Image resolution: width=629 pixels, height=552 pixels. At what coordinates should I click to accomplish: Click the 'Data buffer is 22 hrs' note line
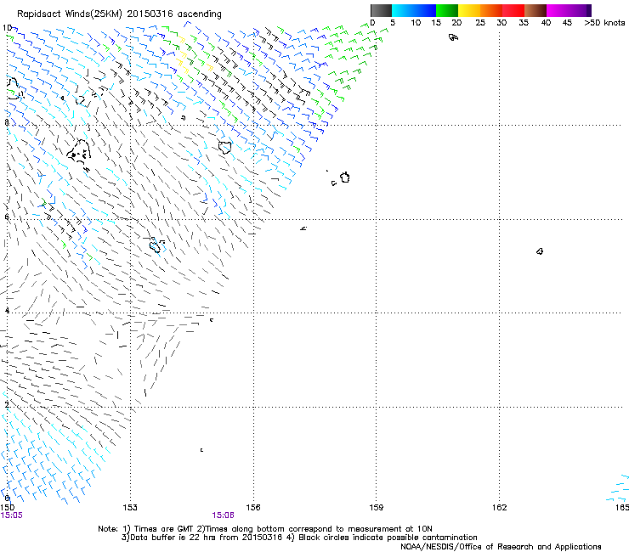[299, 538]
